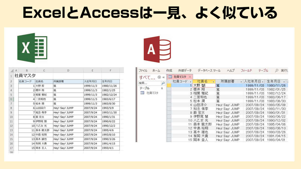Select the row selector for 松本 潤 record in Access
This screenshot has height=169, width=301.
(169, 101)
